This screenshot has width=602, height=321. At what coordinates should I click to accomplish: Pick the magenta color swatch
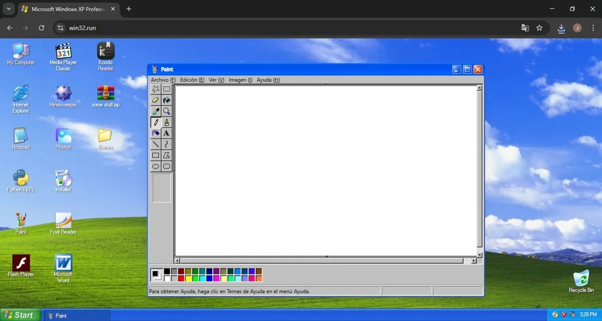pos(217,278)
